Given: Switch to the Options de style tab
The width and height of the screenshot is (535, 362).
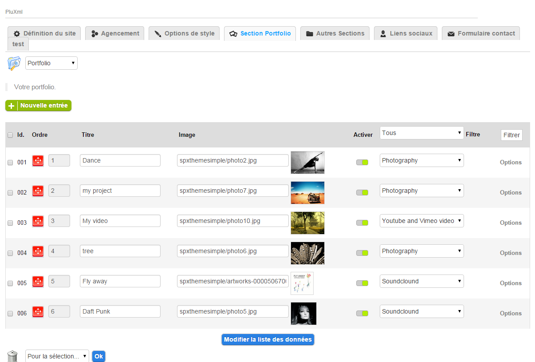Looking at the screenshot, I should [184, 33].
